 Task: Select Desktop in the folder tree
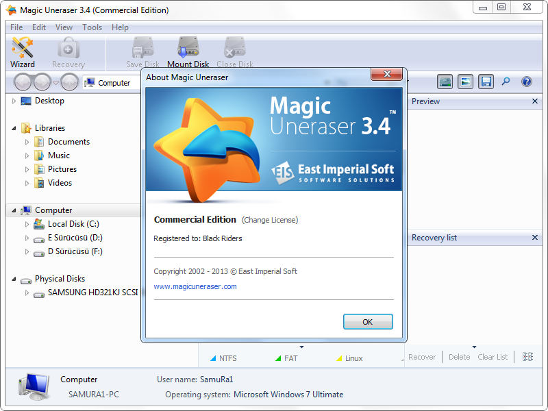tap(49, 101)
